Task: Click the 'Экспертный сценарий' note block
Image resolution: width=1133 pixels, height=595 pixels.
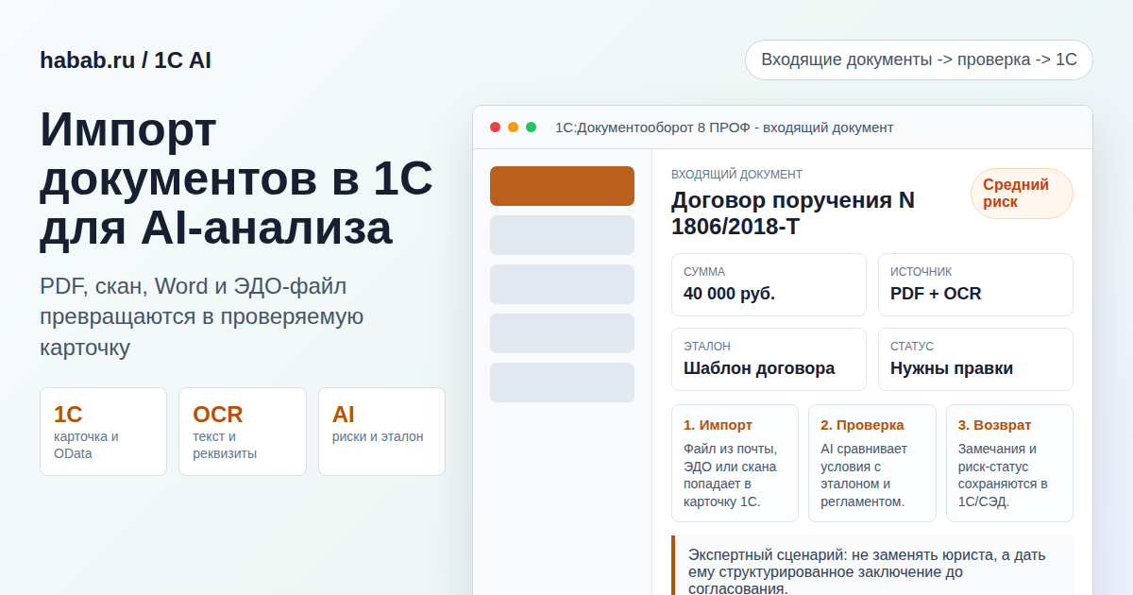Action: pos(872,566)
